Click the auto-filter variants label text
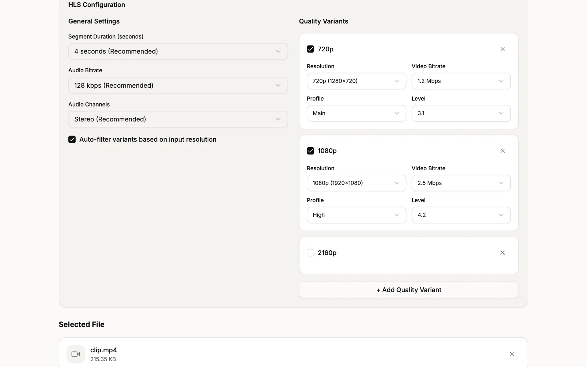The height and width of the screenshot is (367, 587). coord(148,139)
